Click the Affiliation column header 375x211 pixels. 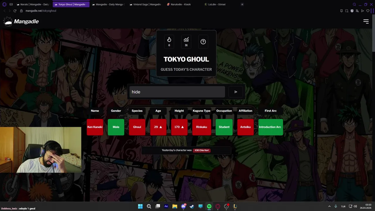click(246, 111)
